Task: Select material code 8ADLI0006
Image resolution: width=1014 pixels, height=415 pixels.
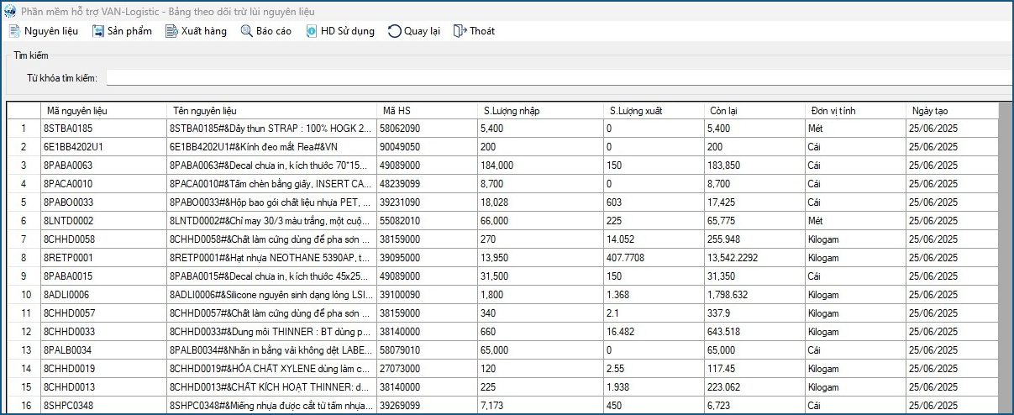Action: pyautogui.click(x=103, y=295)
